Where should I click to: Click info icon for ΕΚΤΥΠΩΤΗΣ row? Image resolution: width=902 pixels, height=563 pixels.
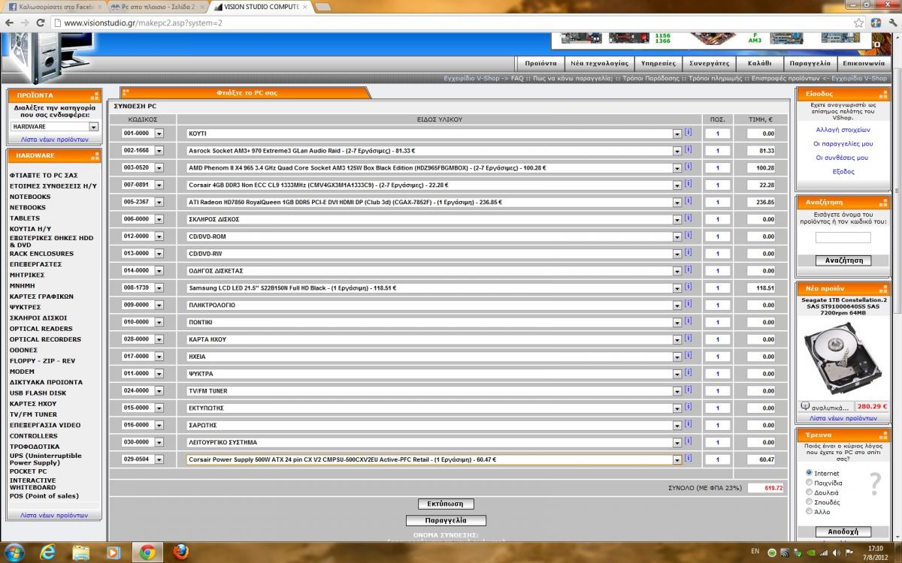(688, 407)
